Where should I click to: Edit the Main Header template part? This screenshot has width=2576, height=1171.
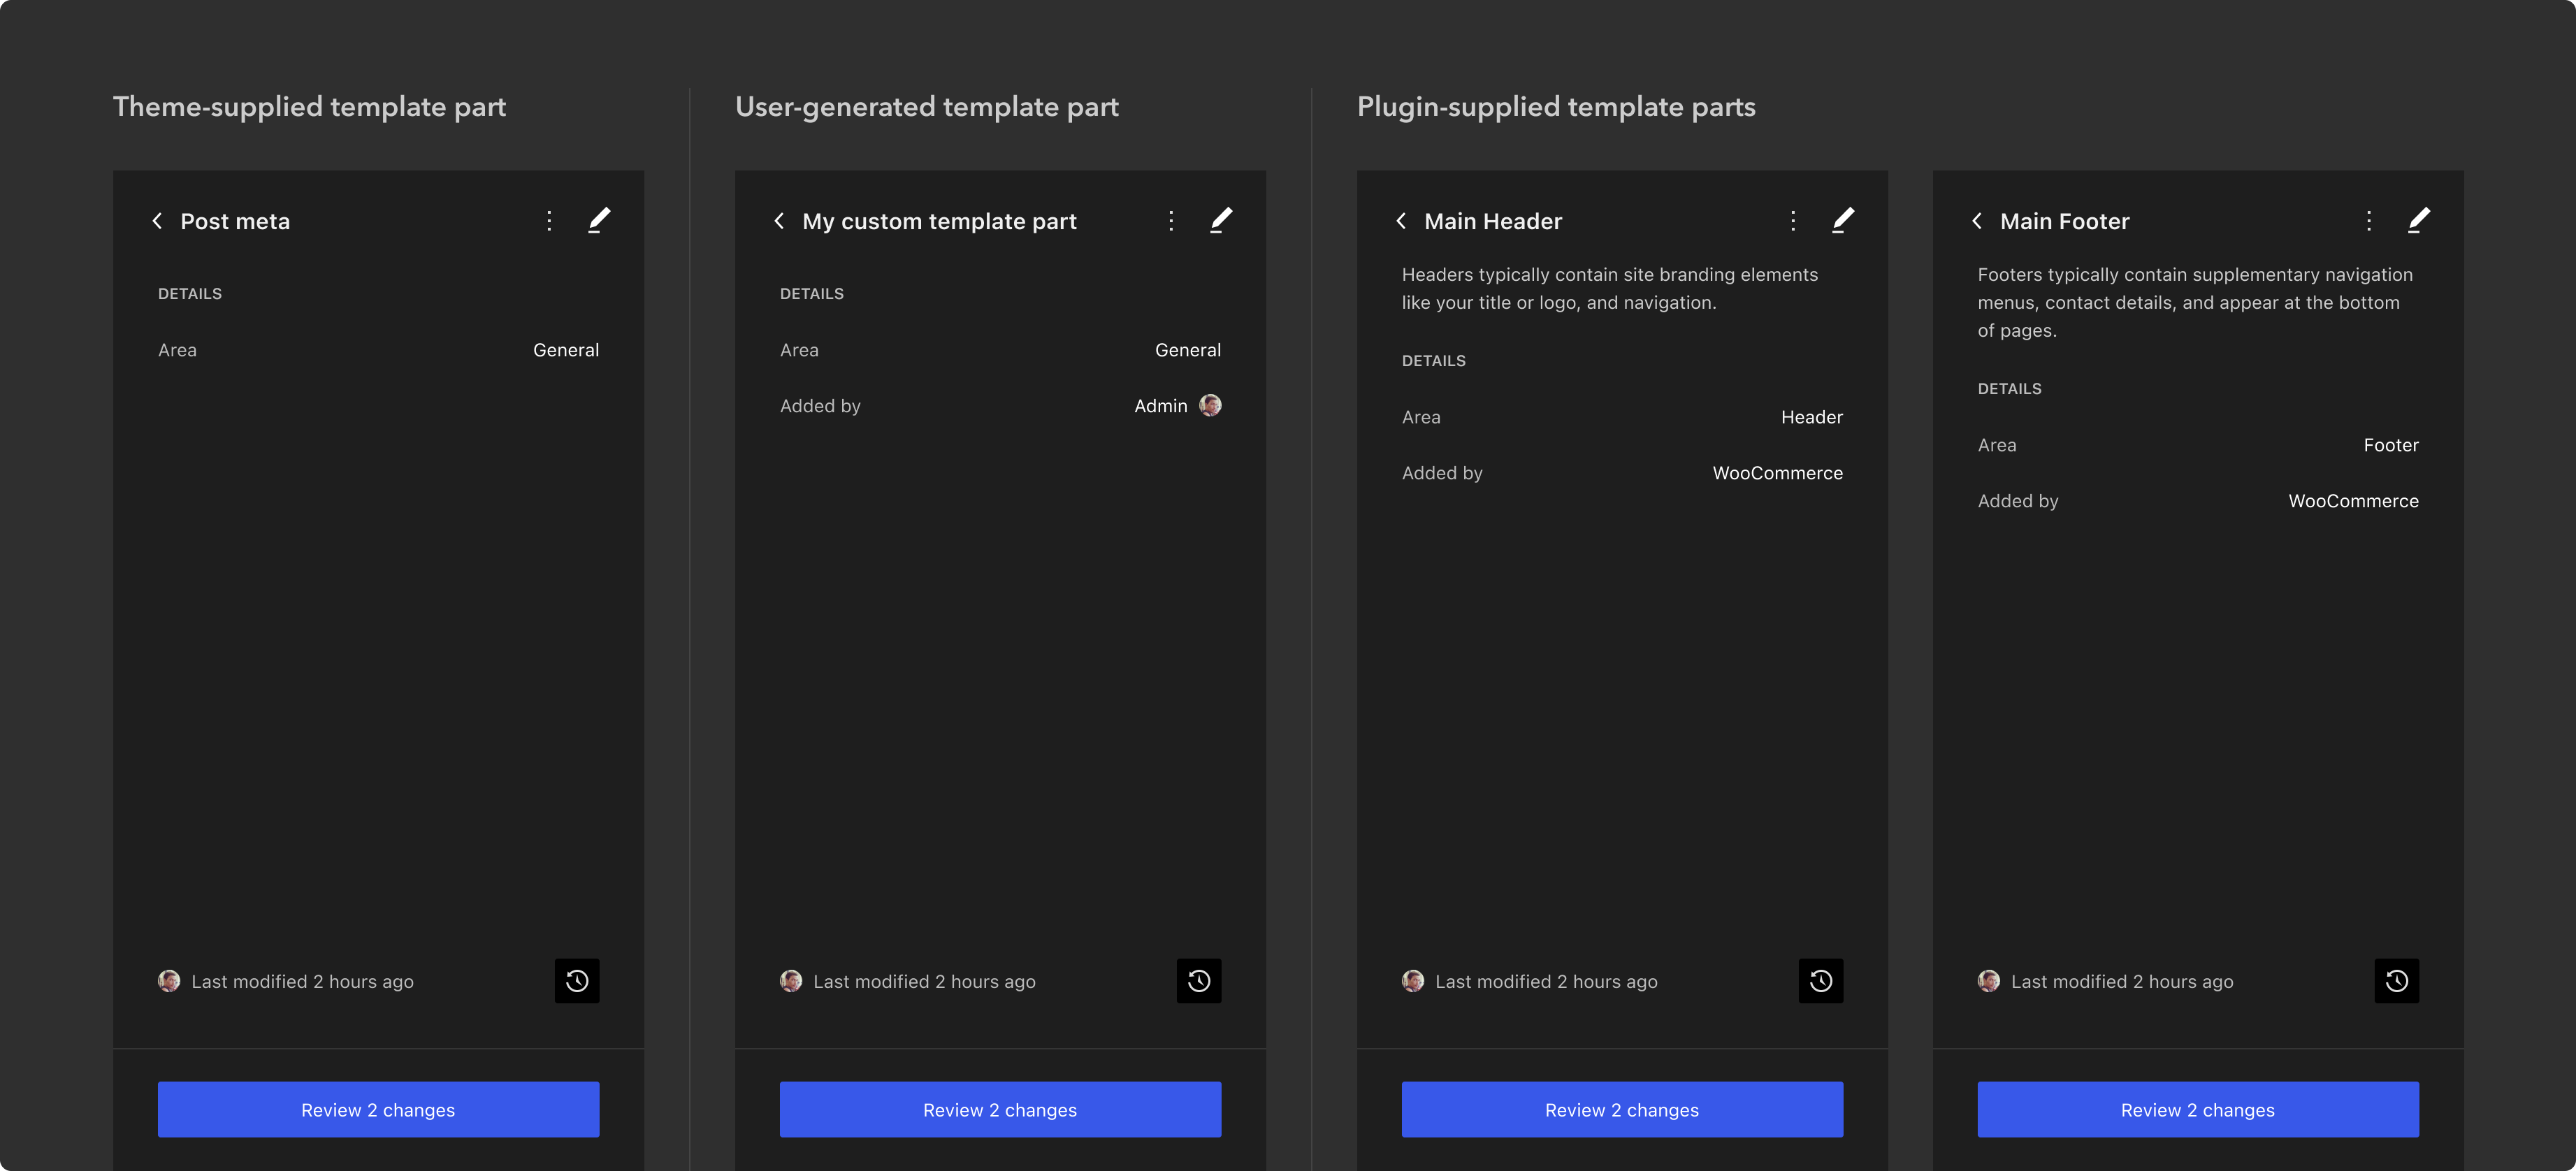point(1843,220)
